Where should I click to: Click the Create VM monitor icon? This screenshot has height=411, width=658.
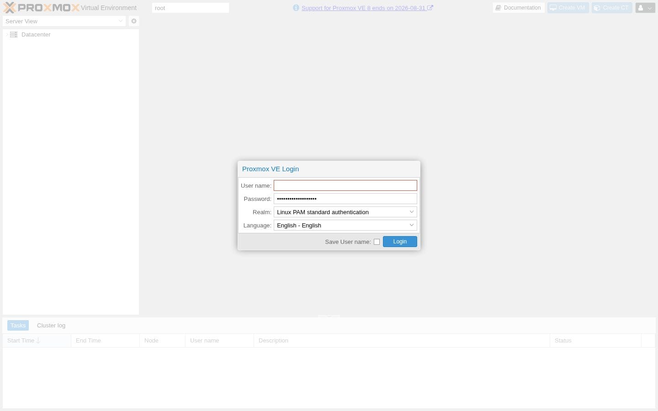point(553,8)
